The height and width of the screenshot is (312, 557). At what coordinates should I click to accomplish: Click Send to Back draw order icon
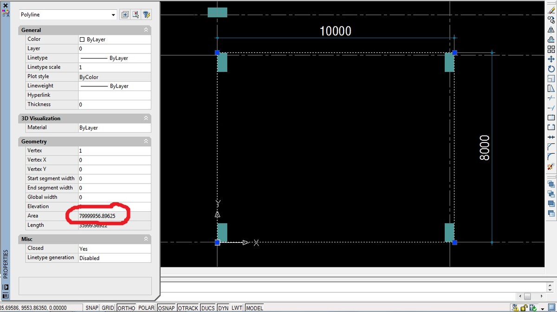pyautogui.click(x=551, y=194)
